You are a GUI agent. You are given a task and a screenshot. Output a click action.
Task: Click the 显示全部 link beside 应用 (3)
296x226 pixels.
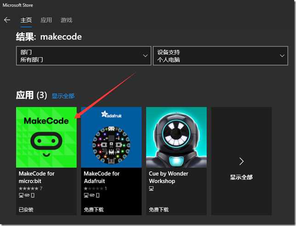click(63, 96)
